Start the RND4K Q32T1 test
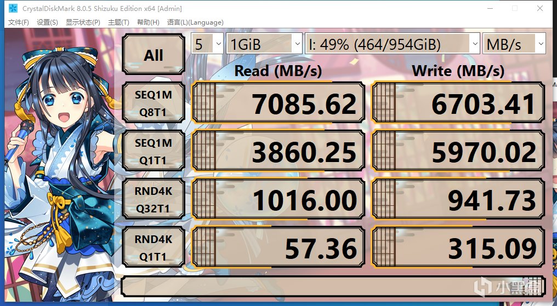Screen dimensions: 557x306 click(x=154, y=199)
